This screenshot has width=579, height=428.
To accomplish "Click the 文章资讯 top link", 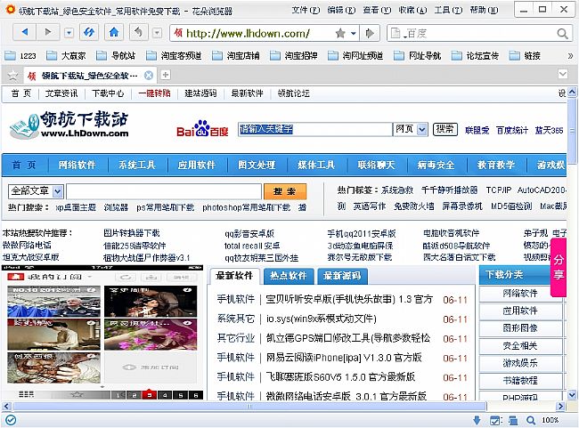I will 61,93.
